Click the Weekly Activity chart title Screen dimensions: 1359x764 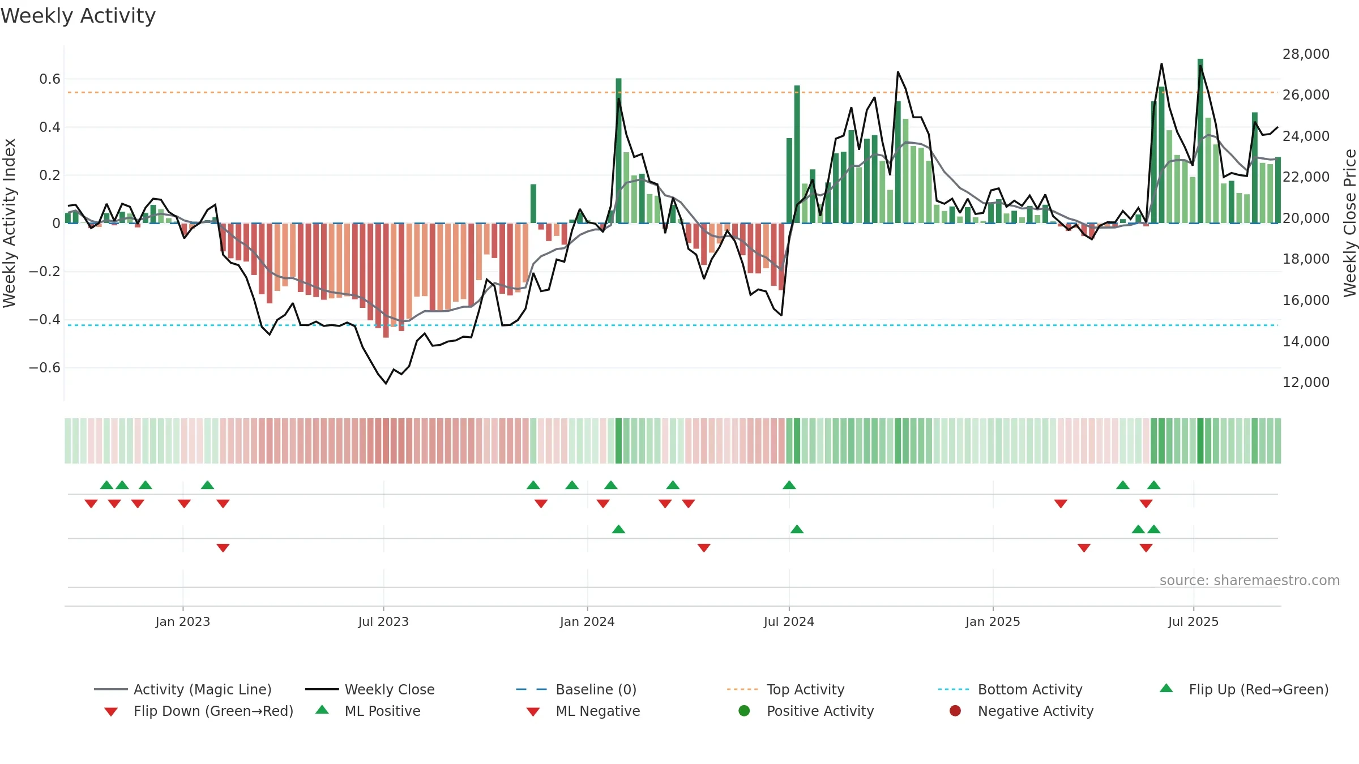point(78,16)
